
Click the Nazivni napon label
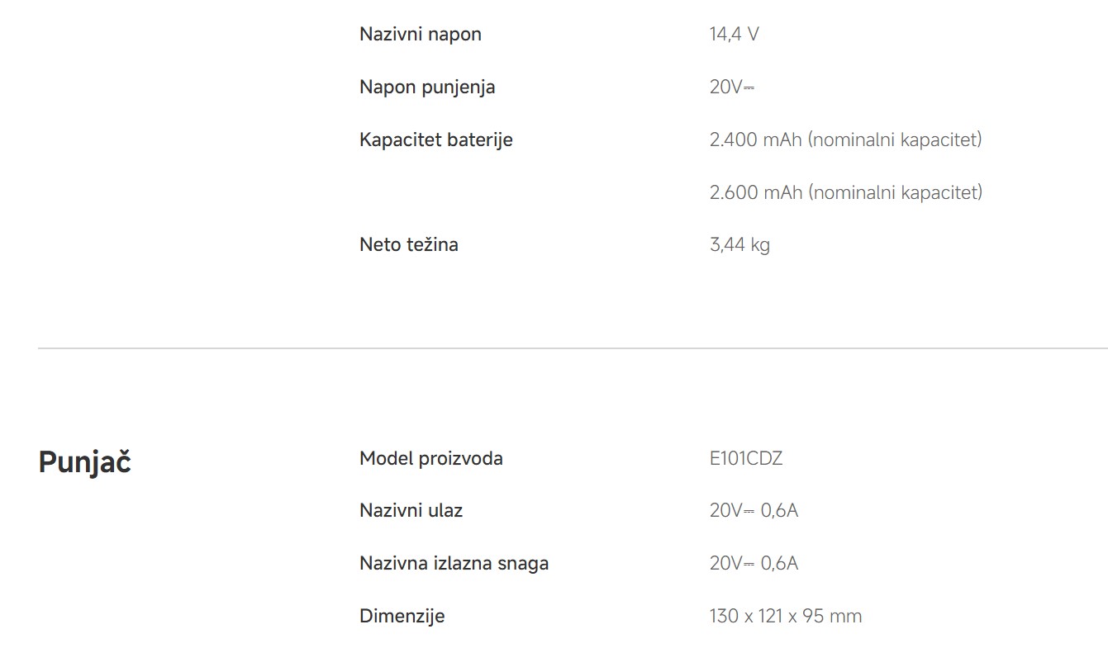(x=420, y=35)
